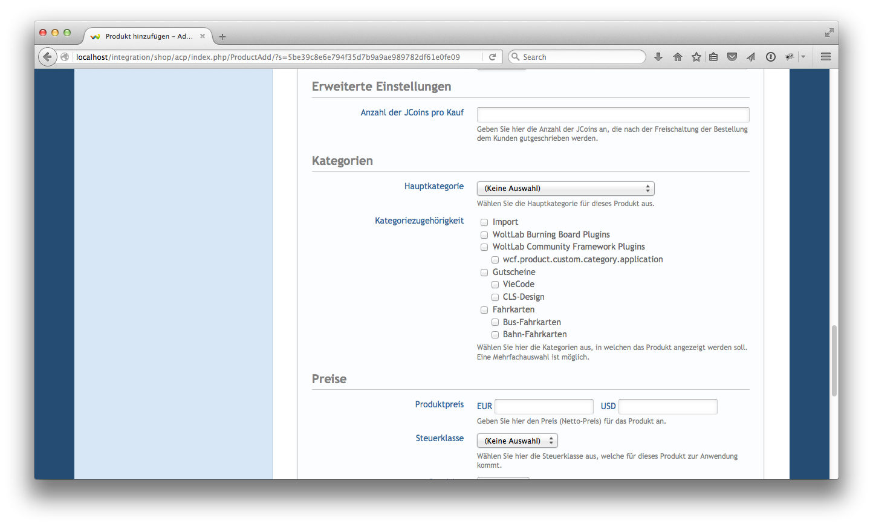Open the Pocket icon in the toolbar
Viewport: 873px width, 527px height.
[732, 57]
